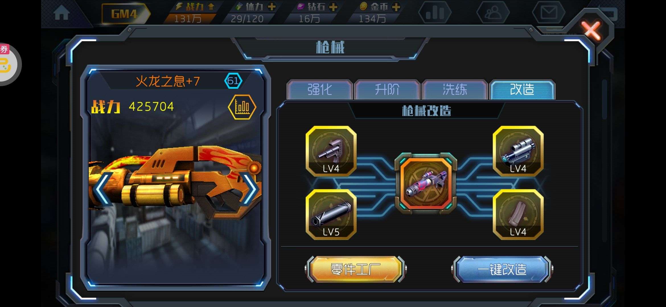Viewport: 666px width, 307px height.
Task: Select the LV4 gun stock part
Action: click(x=331, y=151)
